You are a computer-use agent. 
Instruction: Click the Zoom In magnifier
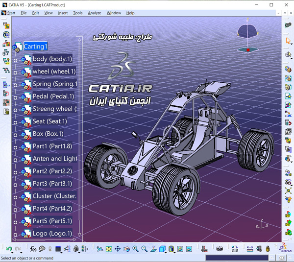click(x=135, y=249)
